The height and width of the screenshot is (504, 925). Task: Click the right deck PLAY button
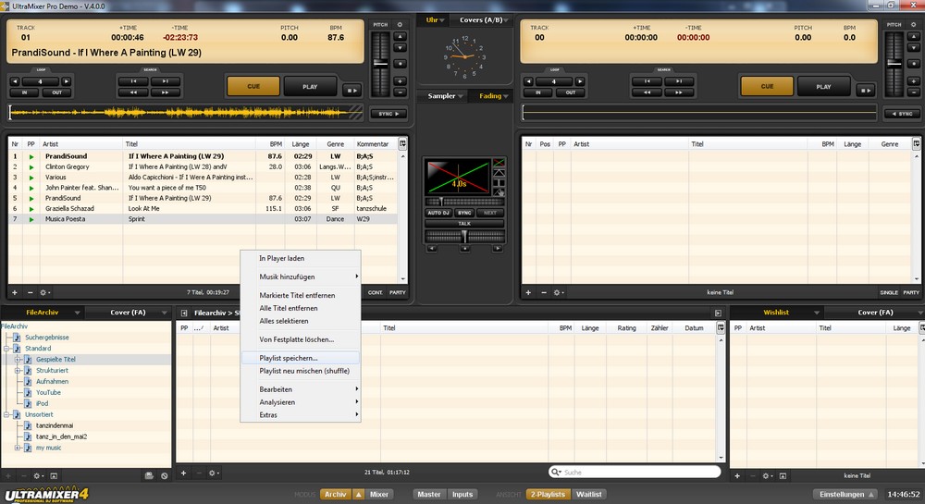tap(823, 87)
